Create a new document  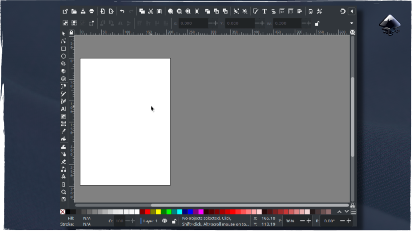(x=65, y=11)
